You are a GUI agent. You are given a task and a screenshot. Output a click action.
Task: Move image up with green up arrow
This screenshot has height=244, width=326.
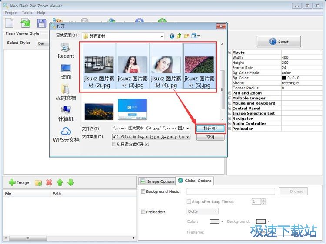(60, 182)
